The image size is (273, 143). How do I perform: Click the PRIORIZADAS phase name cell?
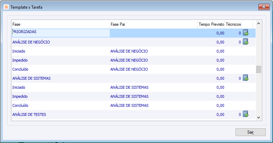click(61, 33)
